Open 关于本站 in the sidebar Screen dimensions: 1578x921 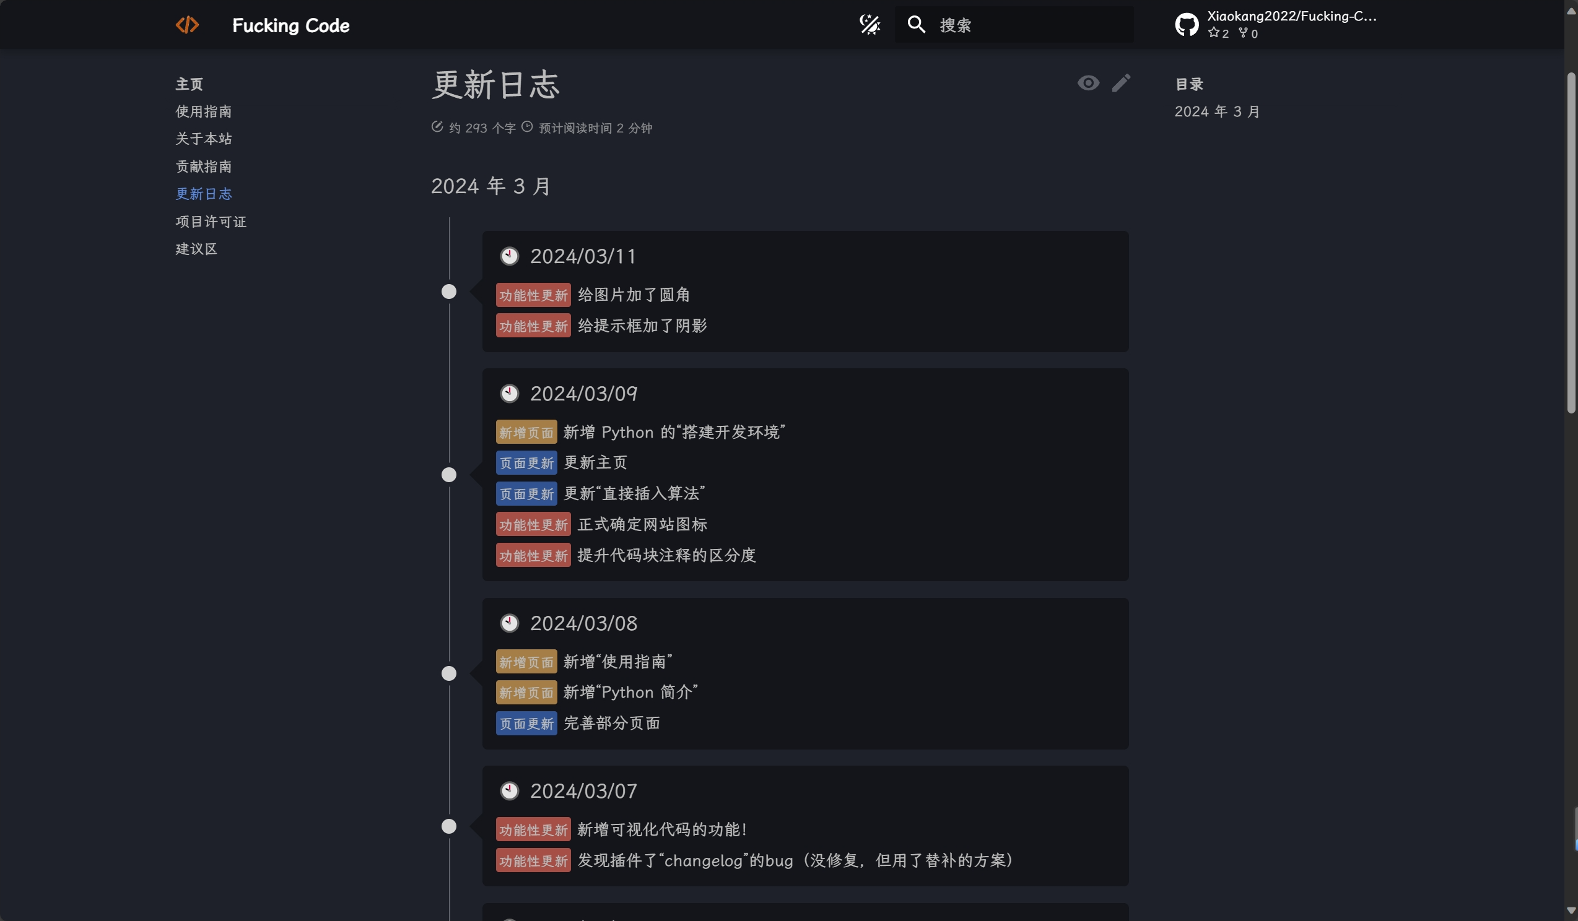tap(204, 139)
